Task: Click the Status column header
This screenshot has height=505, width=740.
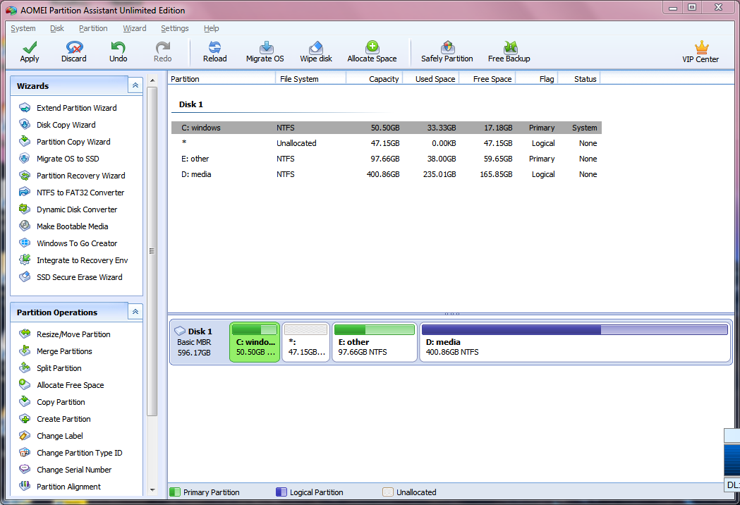Action: [580, 79]
